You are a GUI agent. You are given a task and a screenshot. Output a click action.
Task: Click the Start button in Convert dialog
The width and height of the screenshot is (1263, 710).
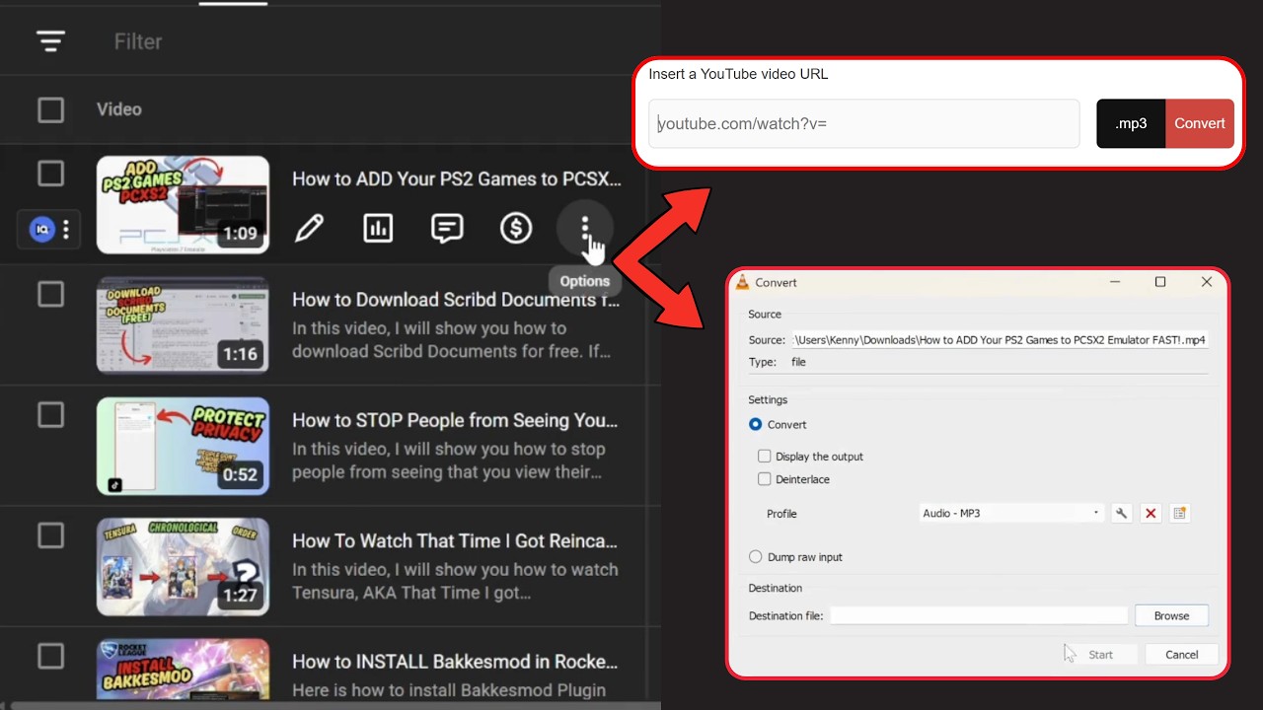(x=1100, y=655)
